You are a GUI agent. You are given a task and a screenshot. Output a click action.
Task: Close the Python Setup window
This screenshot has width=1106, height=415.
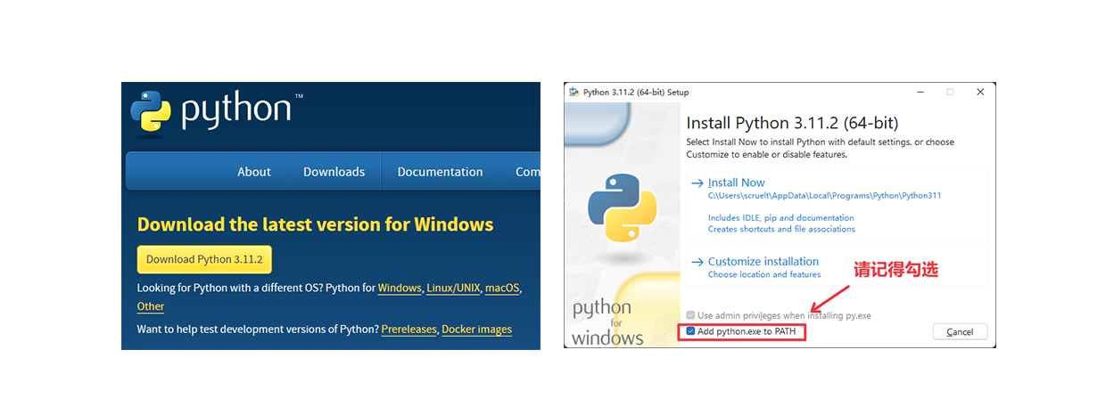(980, 92)
